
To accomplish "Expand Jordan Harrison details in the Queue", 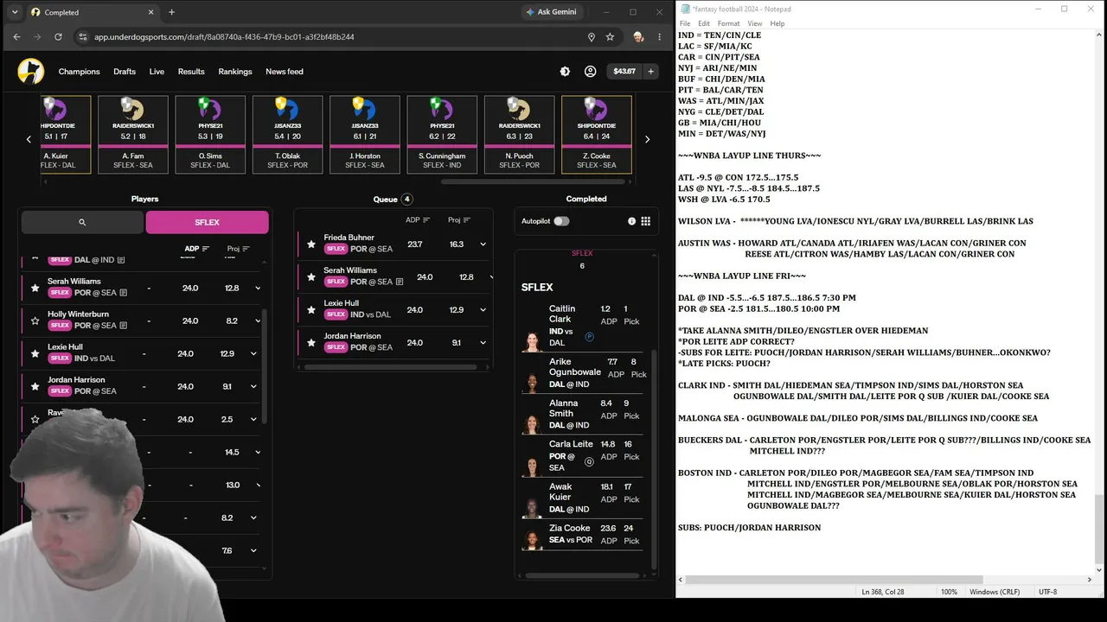I will tap(483, 343).
